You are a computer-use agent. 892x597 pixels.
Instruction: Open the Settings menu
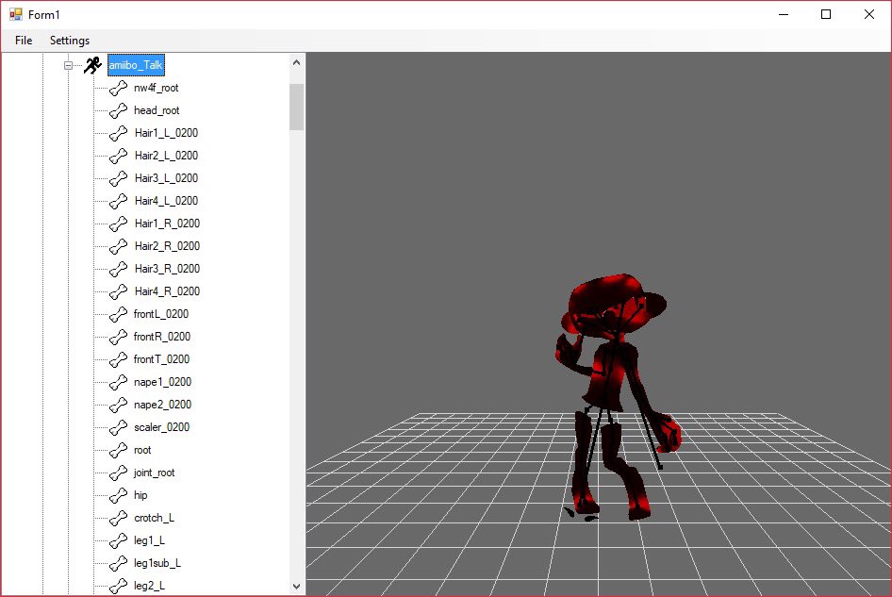coord(70,41)
